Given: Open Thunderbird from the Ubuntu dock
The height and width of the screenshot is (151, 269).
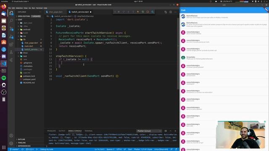Looking at the screenshot, I should click(x=4, y=14).
